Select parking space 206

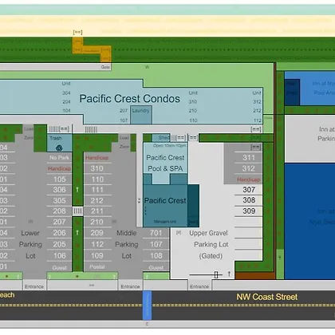point(60,233)
